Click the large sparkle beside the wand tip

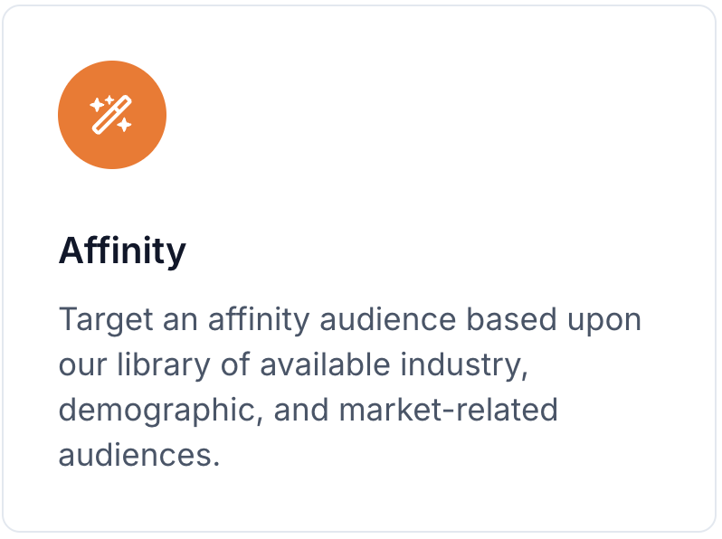point(97,105)
